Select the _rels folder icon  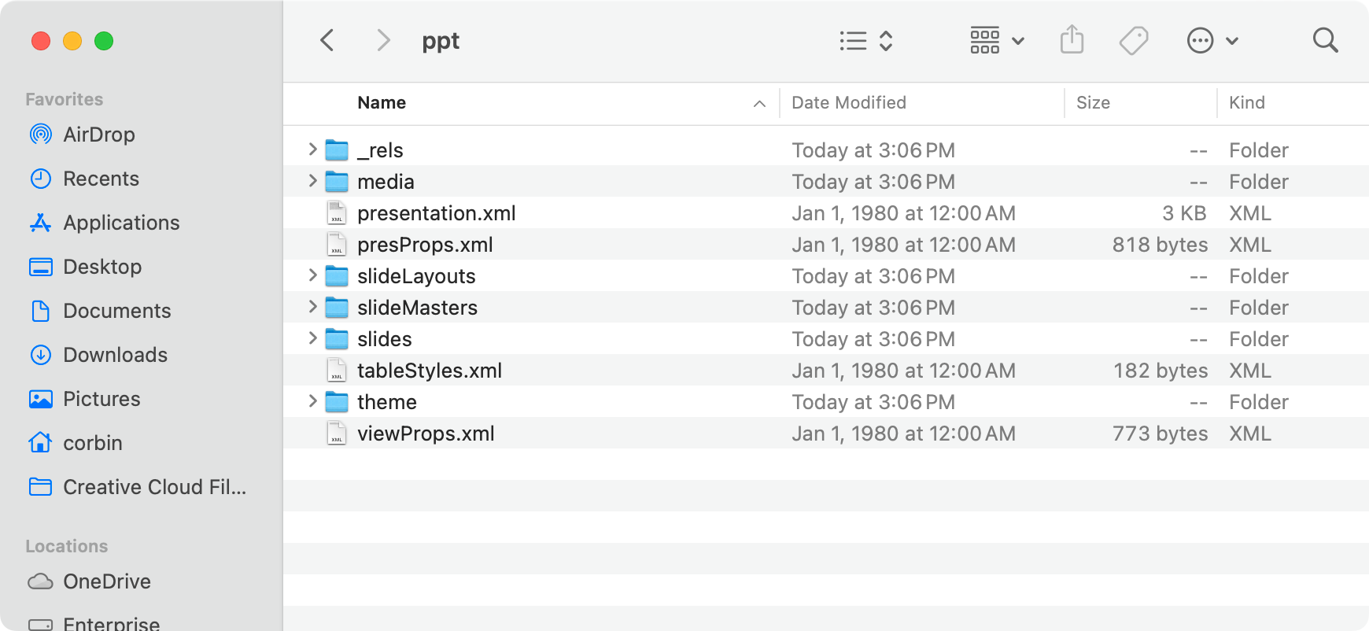[337, 149]
